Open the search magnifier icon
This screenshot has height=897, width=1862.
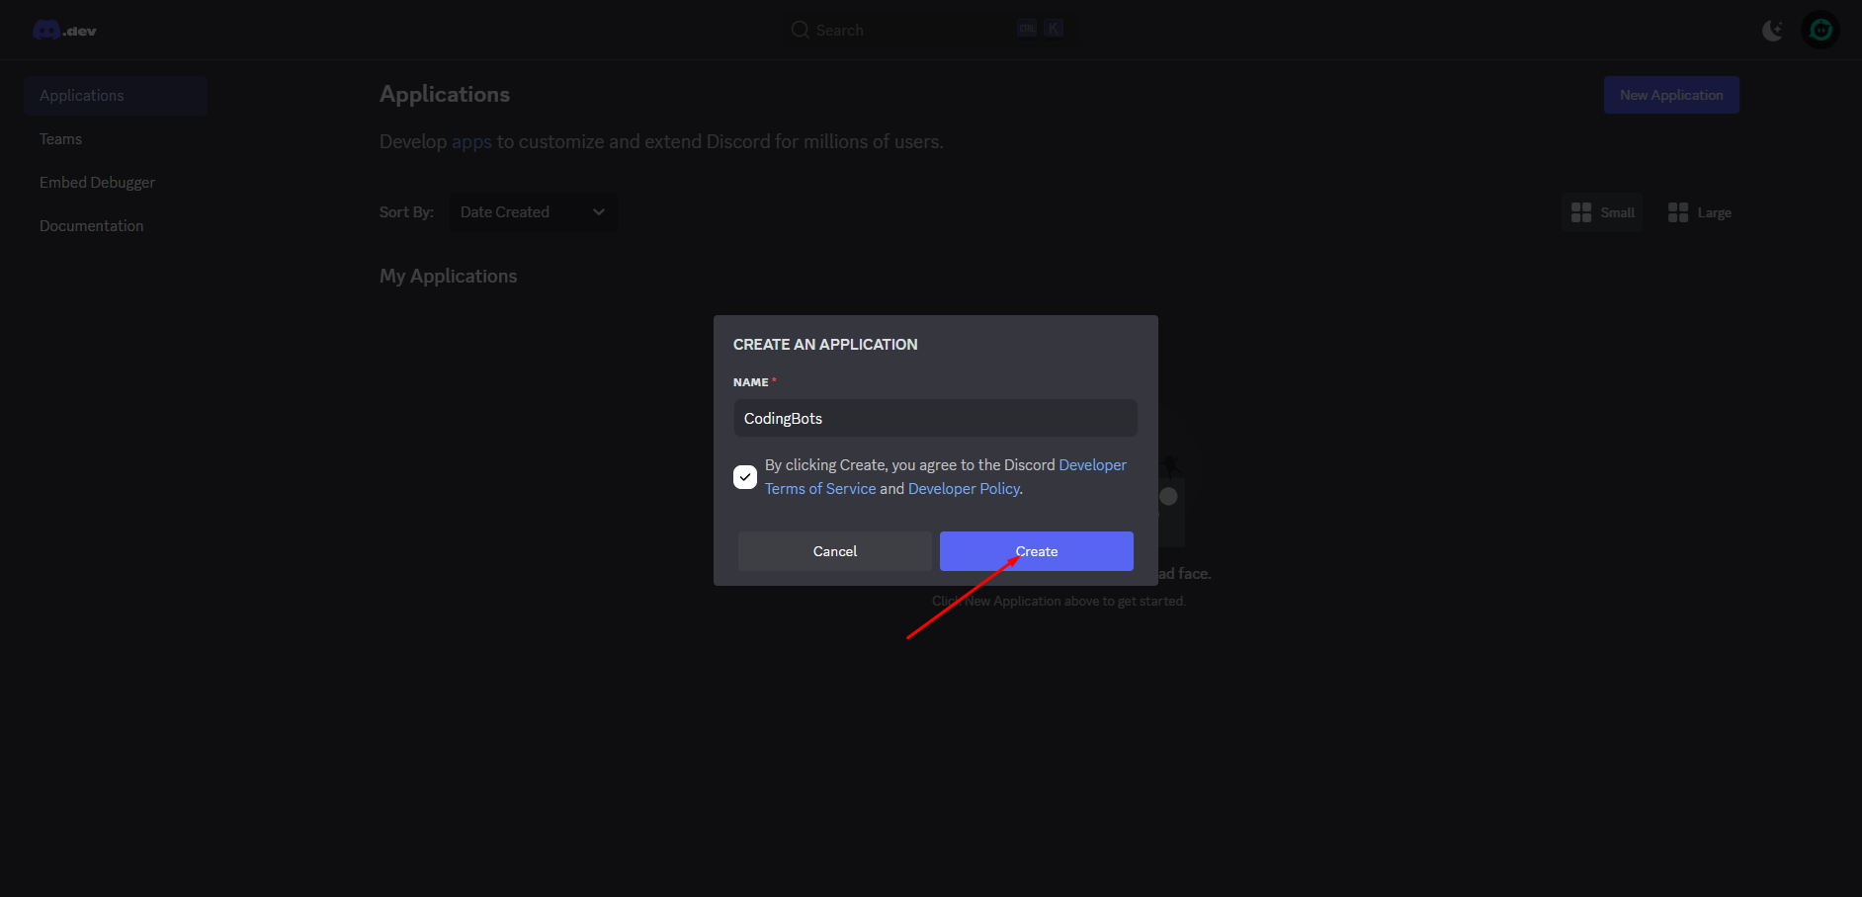pos(800,30)
